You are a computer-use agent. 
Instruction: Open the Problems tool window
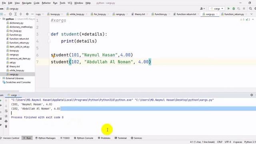104,138
